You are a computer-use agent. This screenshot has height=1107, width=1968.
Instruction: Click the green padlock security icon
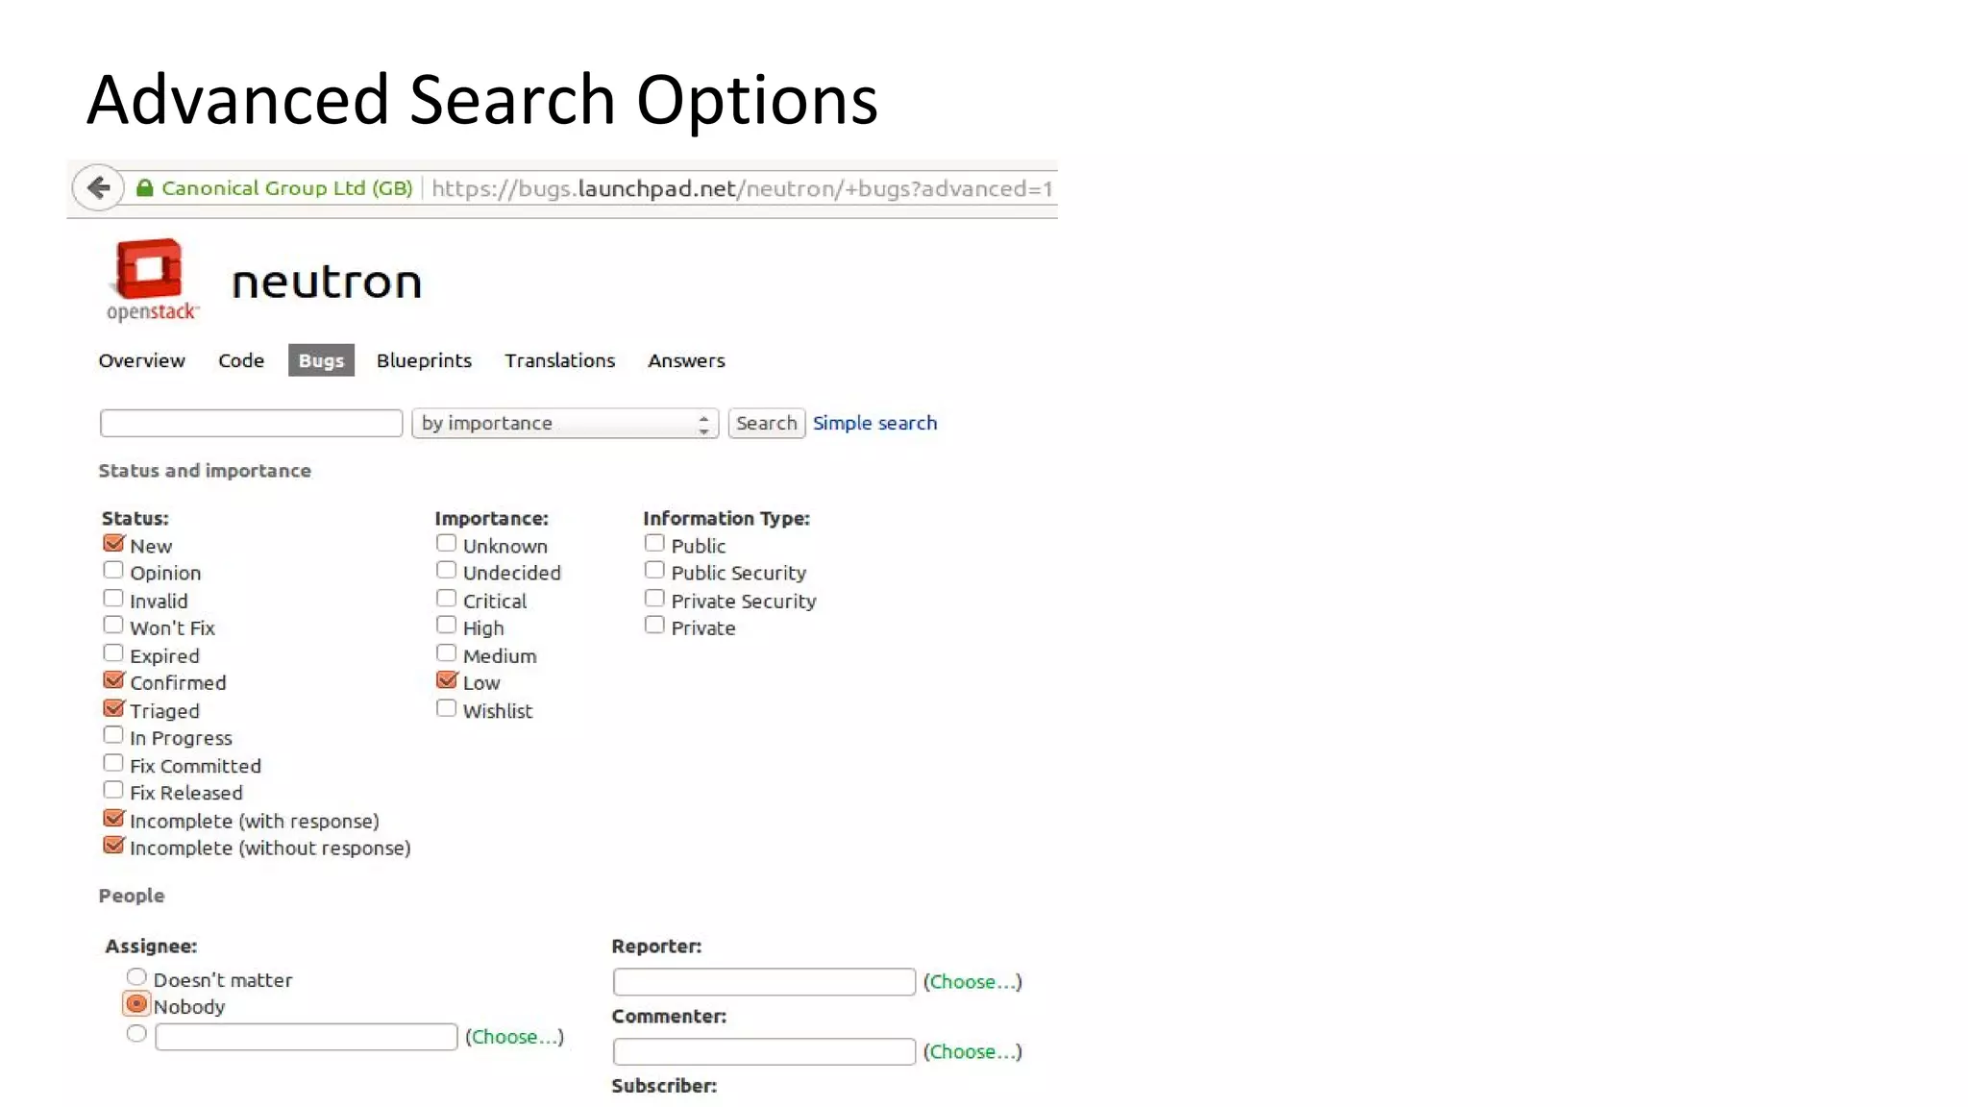coord(145,188)
